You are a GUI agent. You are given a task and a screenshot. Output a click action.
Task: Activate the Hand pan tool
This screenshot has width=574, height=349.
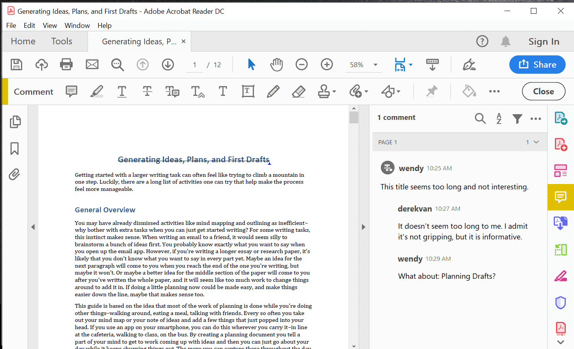276,65
